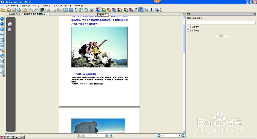
Task: Enable the 仅全部文字 checkbox
Action: pos(188,27)
